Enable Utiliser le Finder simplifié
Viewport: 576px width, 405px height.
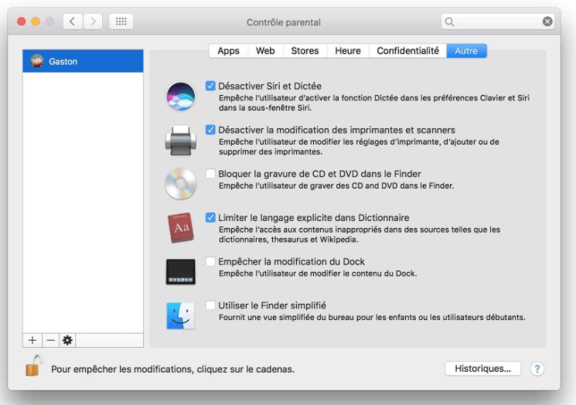tap(211, 305)
